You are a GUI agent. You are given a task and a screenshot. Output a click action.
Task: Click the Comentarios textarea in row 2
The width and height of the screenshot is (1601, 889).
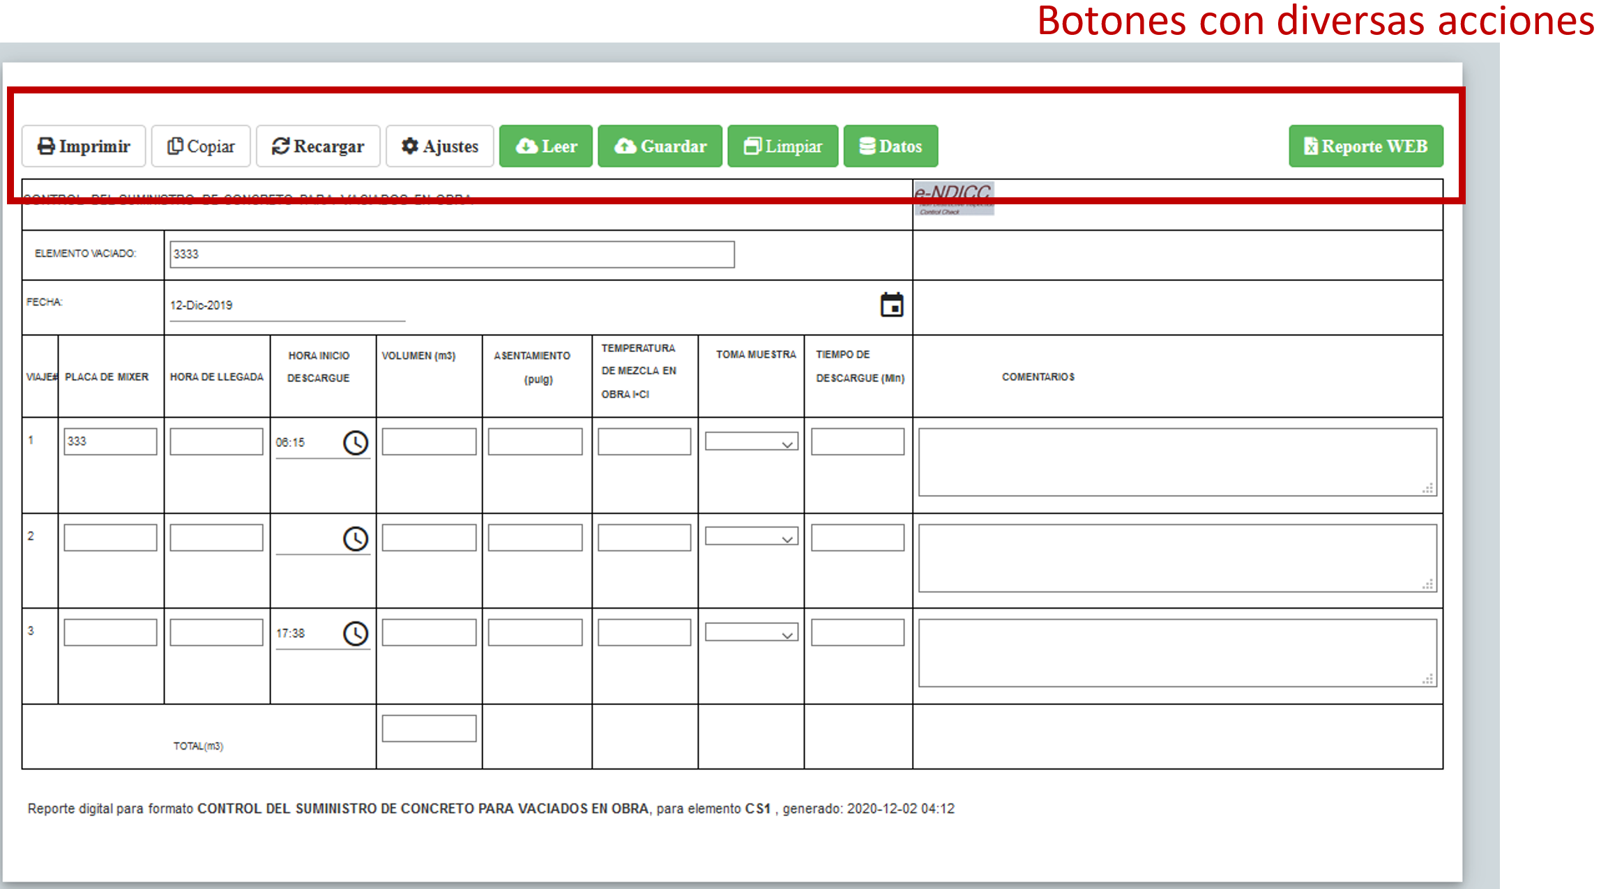1177,558
